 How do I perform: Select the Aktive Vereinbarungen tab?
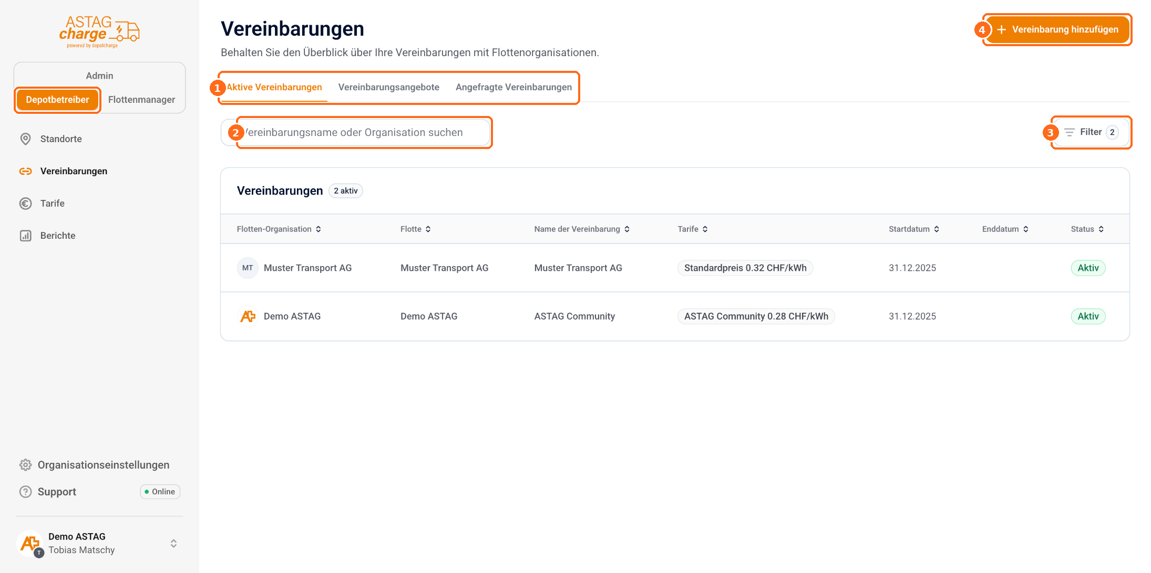pyautogui.click(x=274, y=87)
